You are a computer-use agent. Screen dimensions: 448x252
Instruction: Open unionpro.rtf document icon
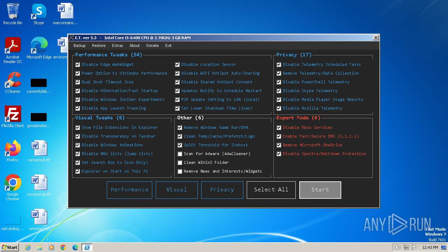coord(39,220)
